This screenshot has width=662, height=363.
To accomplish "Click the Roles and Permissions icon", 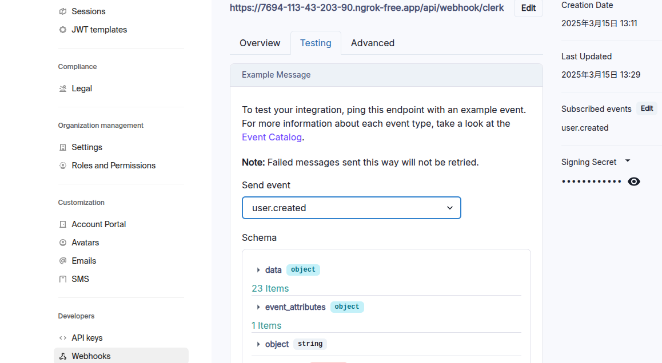I will click(x=63, y=166).
